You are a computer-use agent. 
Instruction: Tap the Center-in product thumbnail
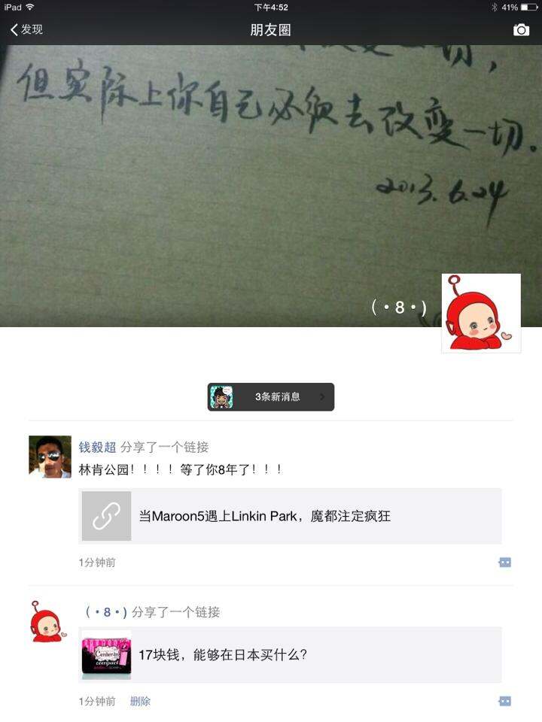coord(106,655)
